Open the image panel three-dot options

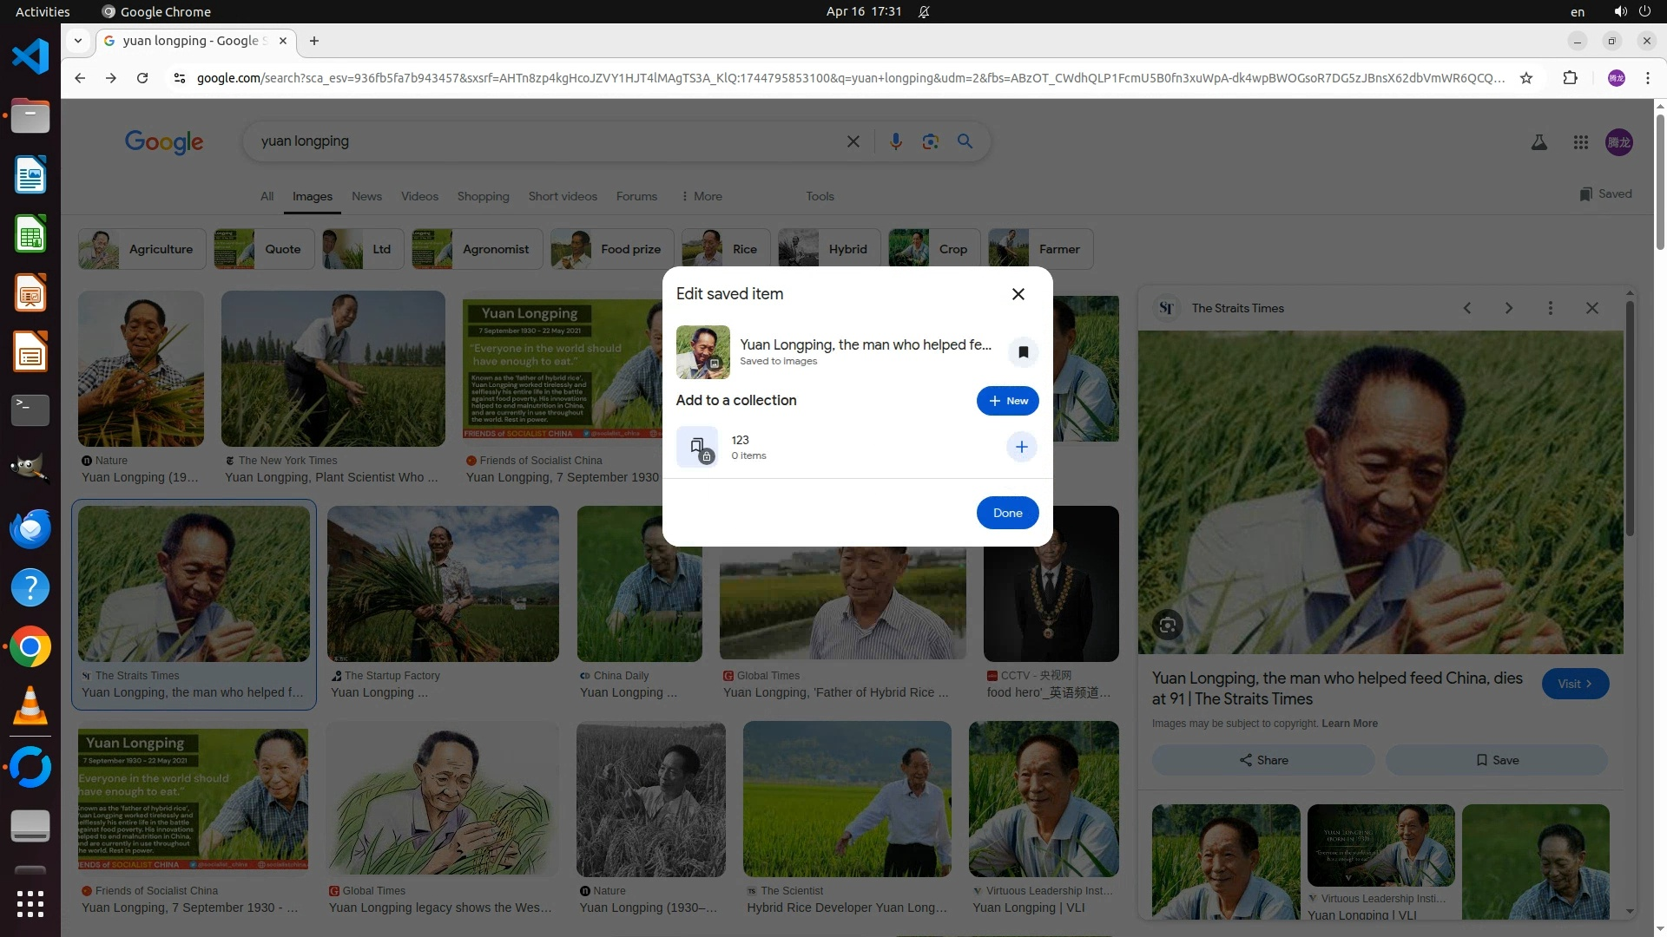click(x=1550, y=308)
